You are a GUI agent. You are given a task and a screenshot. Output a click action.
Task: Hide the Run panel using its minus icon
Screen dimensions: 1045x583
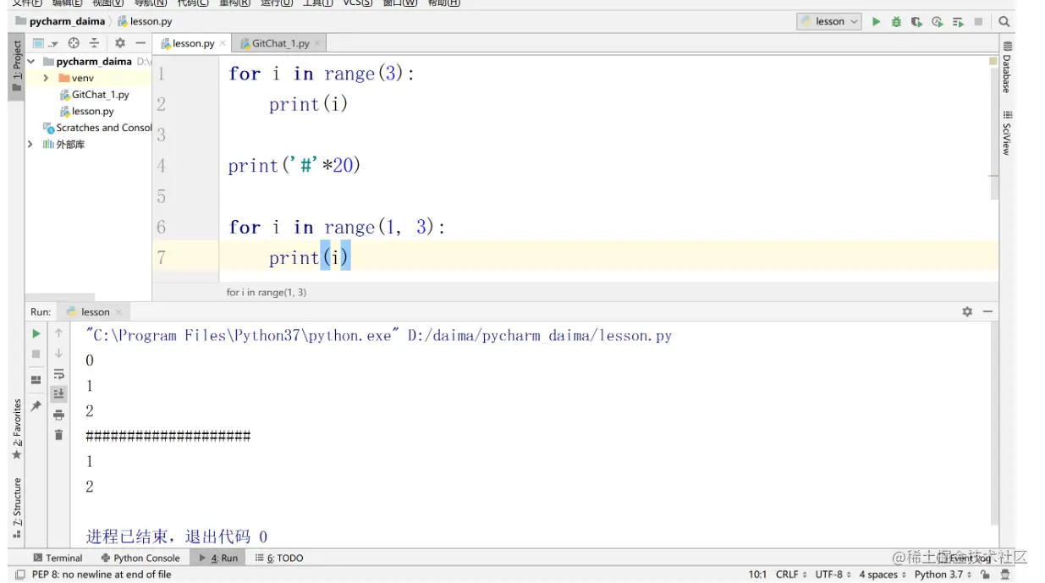tap(987, 311)
